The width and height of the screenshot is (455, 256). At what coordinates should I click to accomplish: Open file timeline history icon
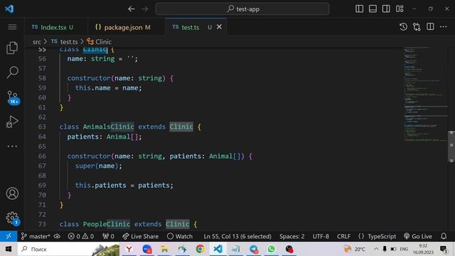403,27
